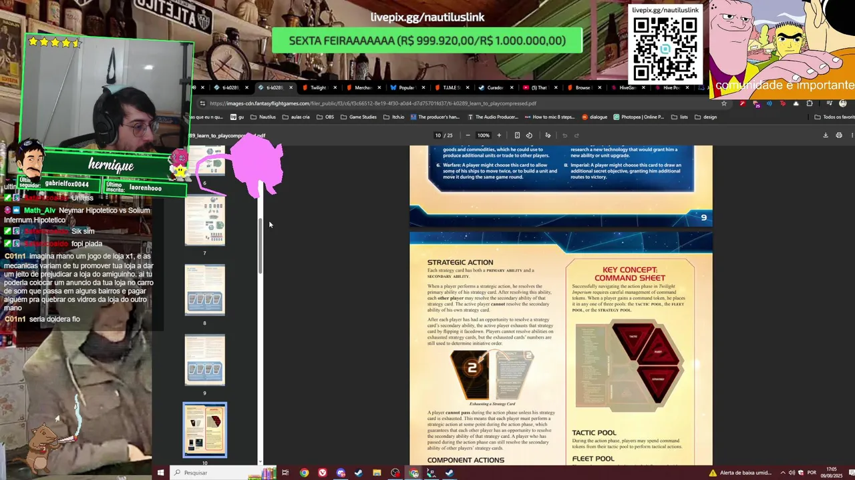Open Task View on the taskbar
Viewport: 855px width, 480px height.
click(x=285, y=473)
